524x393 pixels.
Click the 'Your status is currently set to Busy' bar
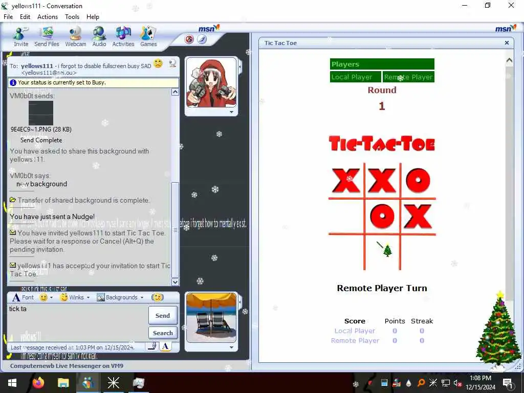coord(93,82)
